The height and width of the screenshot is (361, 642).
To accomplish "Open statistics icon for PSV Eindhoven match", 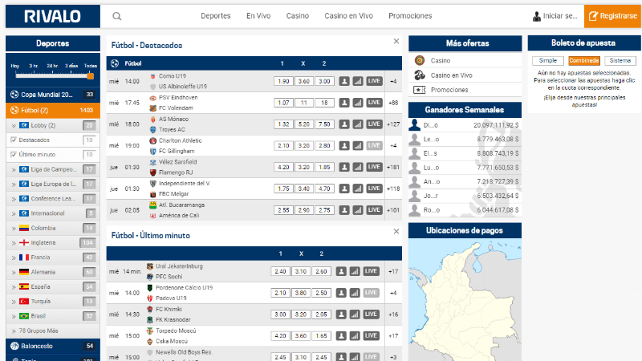I will (358, 103).
